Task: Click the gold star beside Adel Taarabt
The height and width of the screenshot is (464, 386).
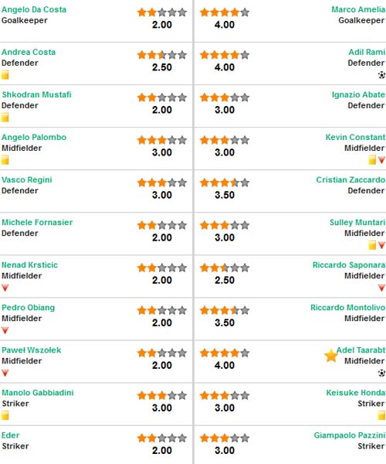Action: [330, 356]
